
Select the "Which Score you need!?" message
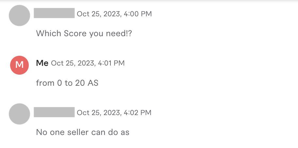83,33
